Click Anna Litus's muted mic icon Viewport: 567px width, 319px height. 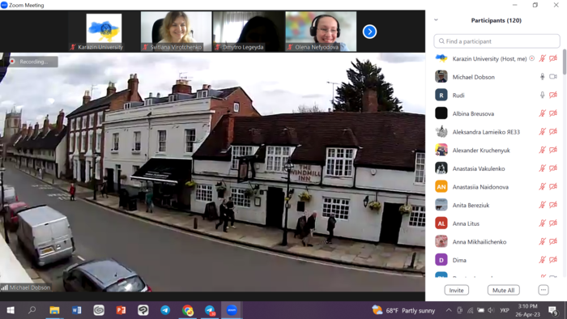tap(542, 223)
